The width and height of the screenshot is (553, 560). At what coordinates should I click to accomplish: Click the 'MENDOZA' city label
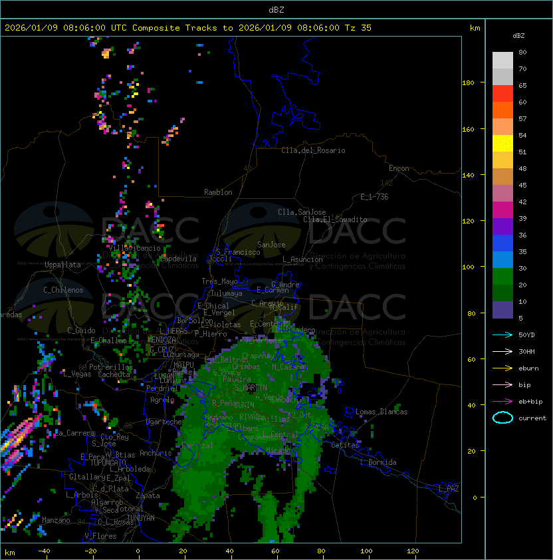[x=162, y=339]
